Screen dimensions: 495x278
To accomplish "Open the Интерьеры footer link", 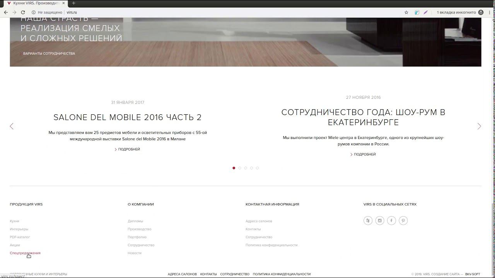I will [x=19, y=229].
